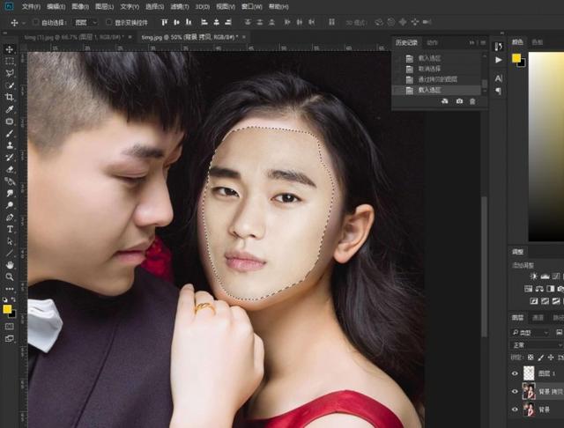The height and width of the screenshot is (428, 564).
Task: Hide the 图层 1 layer eye
Action: click(515, 373)
